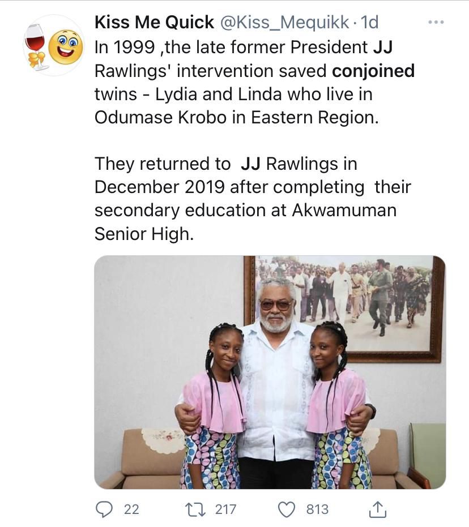Click the smiley emoji in the avatar
The image size is (469, 527).
tap(66, 48)
